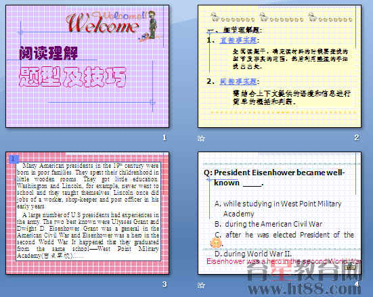The image size is (373, 297).
Task: Click the slide number 3 label
Action: (164, 284)
